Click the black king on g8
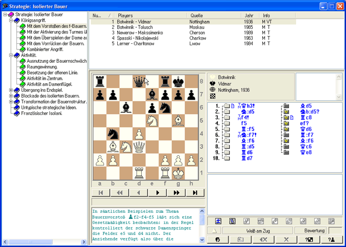 178,82
